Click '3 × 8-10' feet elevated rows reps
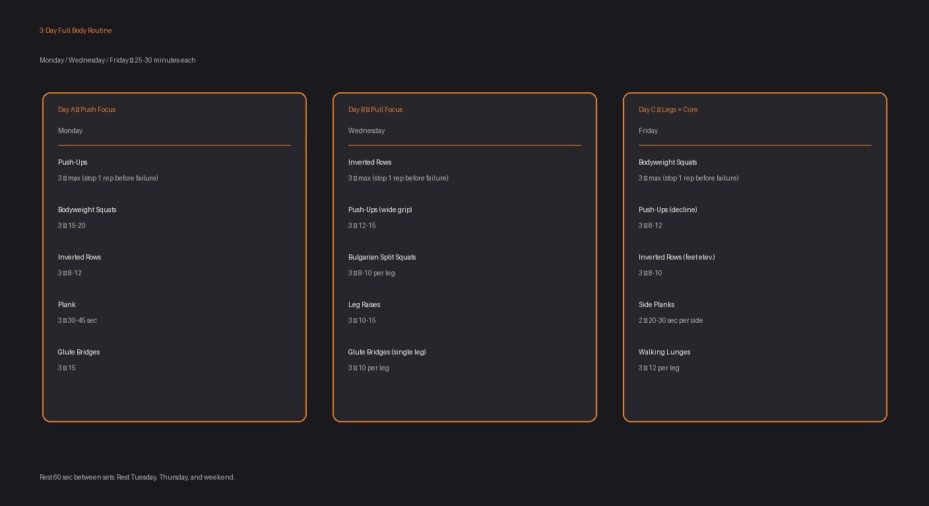Viewport: 929px width, 506px height. 651,273
